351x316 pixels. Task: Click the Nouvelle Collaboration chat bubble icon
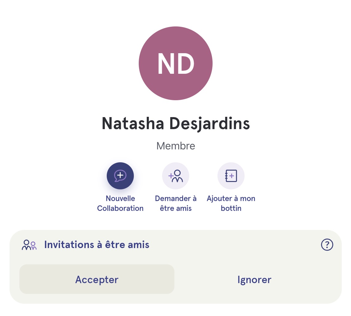point(120,176)
